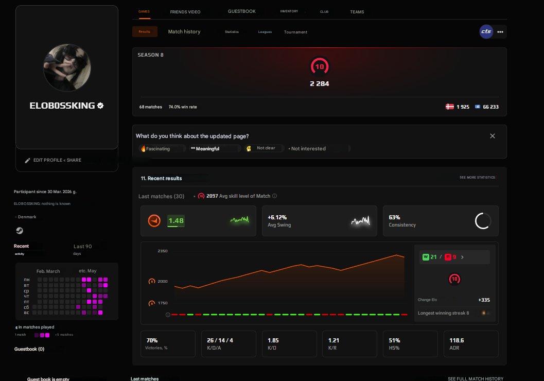Open the GUESTBOOK tab
Image resolution: width=544 pixels, height=381 pixels.
(242, 11)
